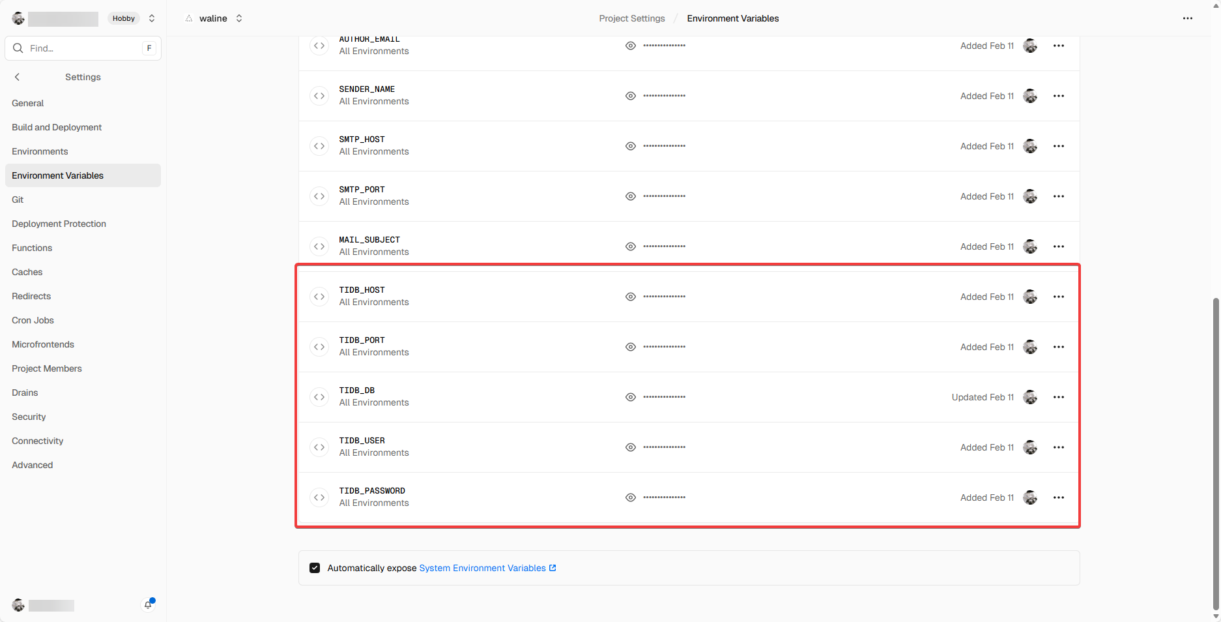The image size is (1221, 622).
Task: Open the three-dot menu for TIDB_PASSWORD
Action: (1058, 497)
